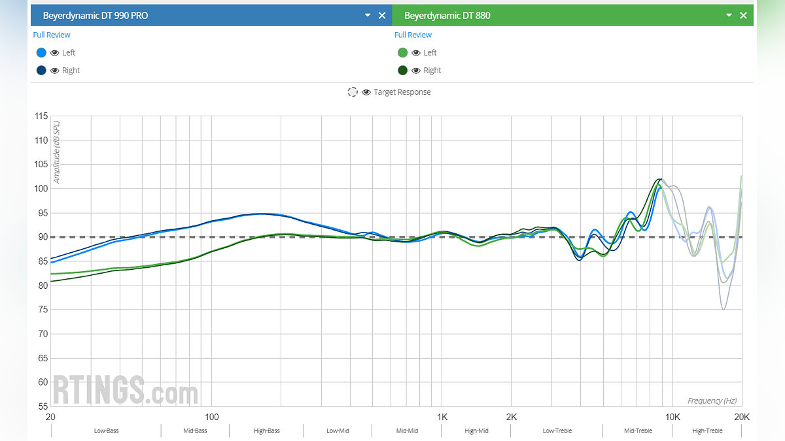The height and width of the screenshot is (441, 785).
Task: Open Full Review for DT 990 PRO
Action: point(52,35)
